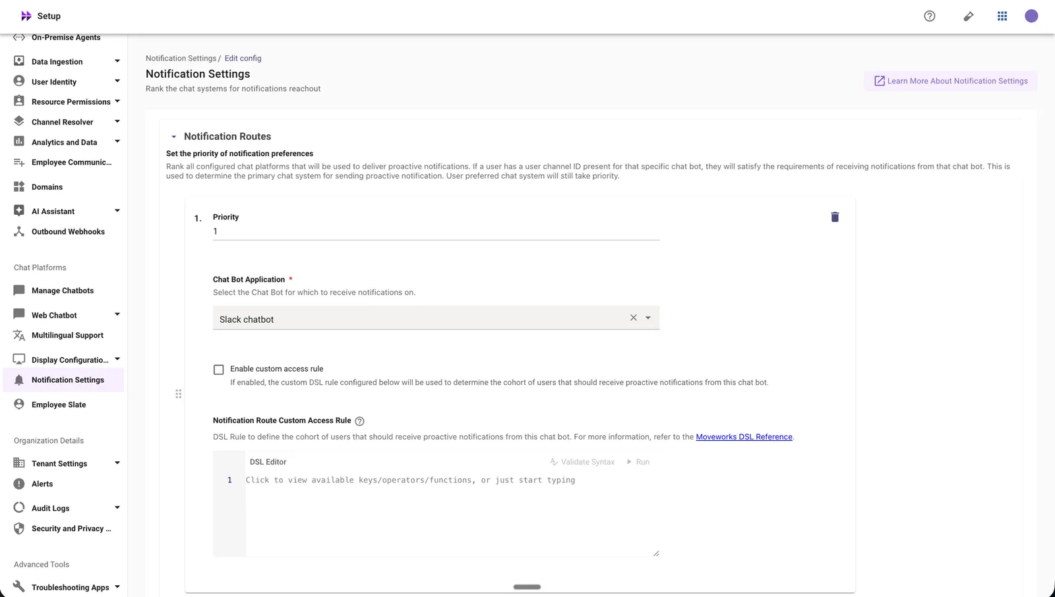The image size is (1055, 597).
Task: Click the horizontal scrollbar thumb under the route card
Action: [x=527, y=586]
